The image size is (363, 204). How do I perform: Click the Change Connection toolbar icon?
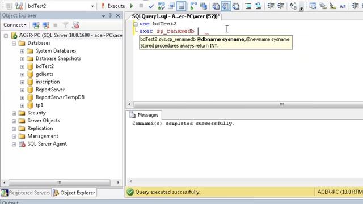point(19,6)
